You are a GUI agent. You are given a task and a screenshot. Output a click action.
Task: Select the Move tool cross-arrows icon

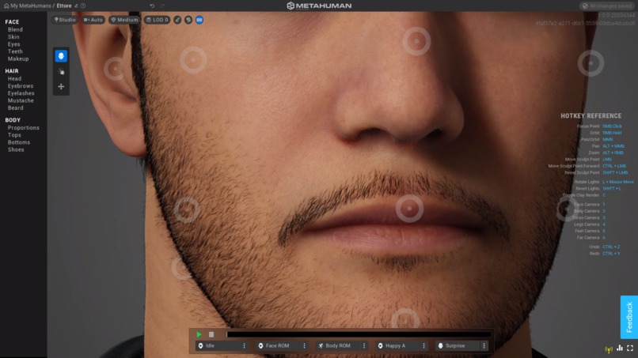[61, 87]
